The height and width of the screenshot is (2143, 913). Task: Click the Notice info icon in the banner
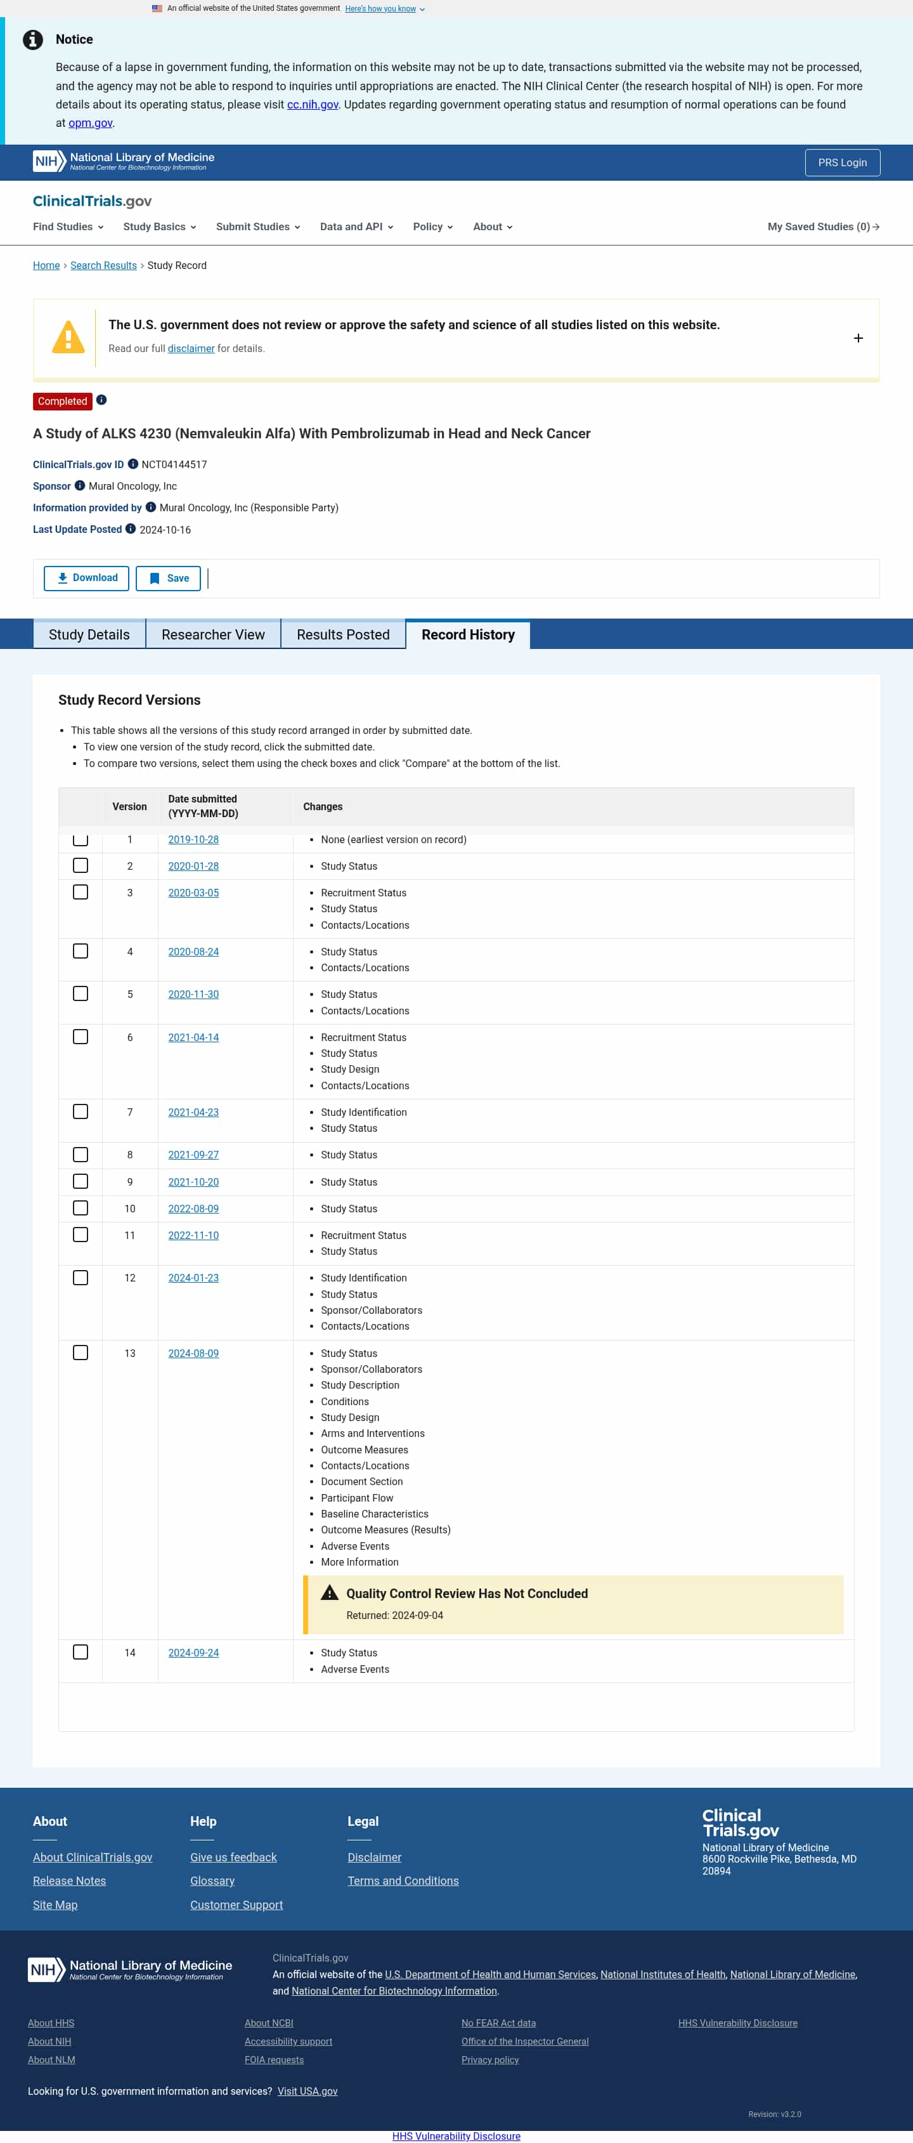click(x=33, y=40)
